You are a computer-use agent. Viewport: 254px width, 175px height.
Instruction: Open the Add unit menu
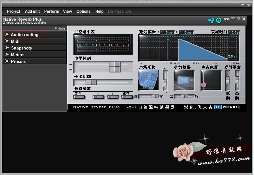click(32, 11)
